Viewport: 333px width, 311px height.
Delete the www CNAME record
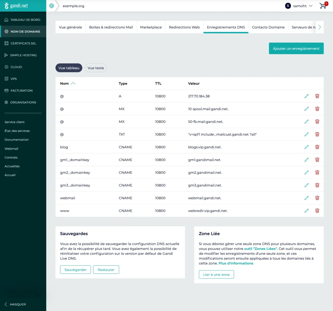pos(317,211)
